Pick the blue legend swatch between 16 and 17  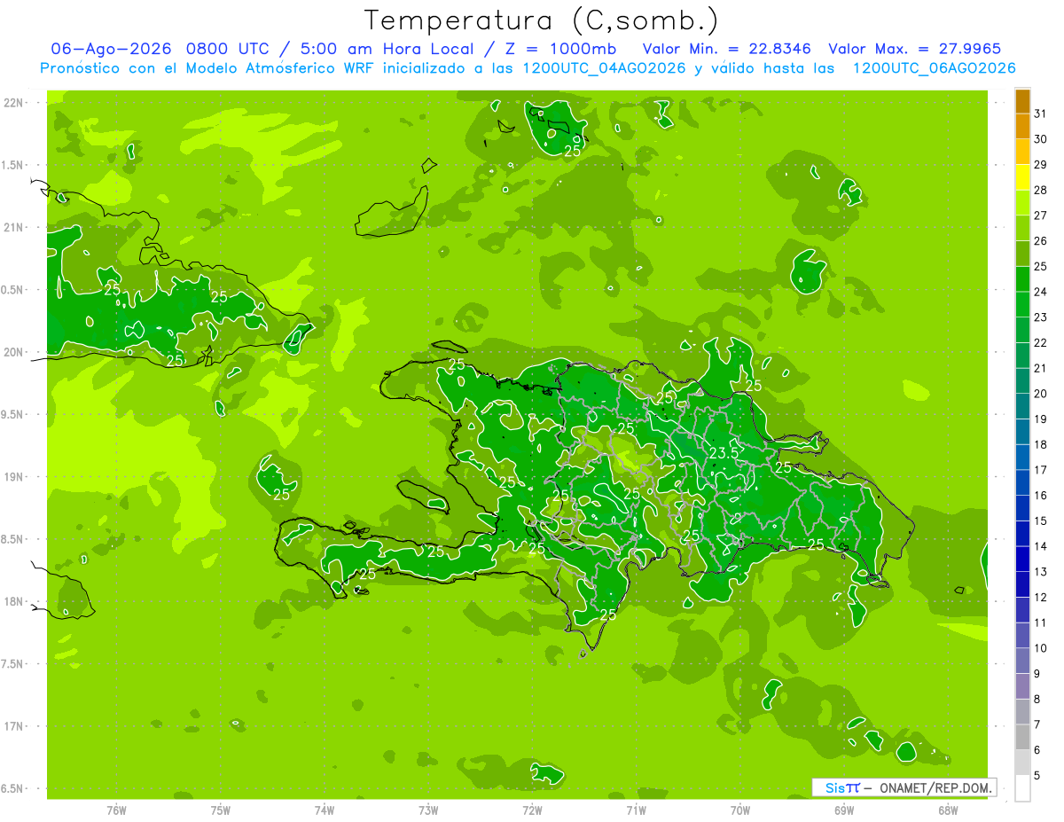pos(1023,482)
